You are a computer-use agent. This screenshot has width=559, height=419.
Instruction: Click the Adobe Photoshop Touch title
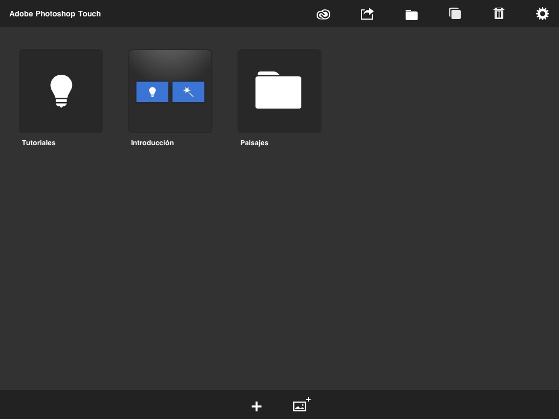(55, 14)
